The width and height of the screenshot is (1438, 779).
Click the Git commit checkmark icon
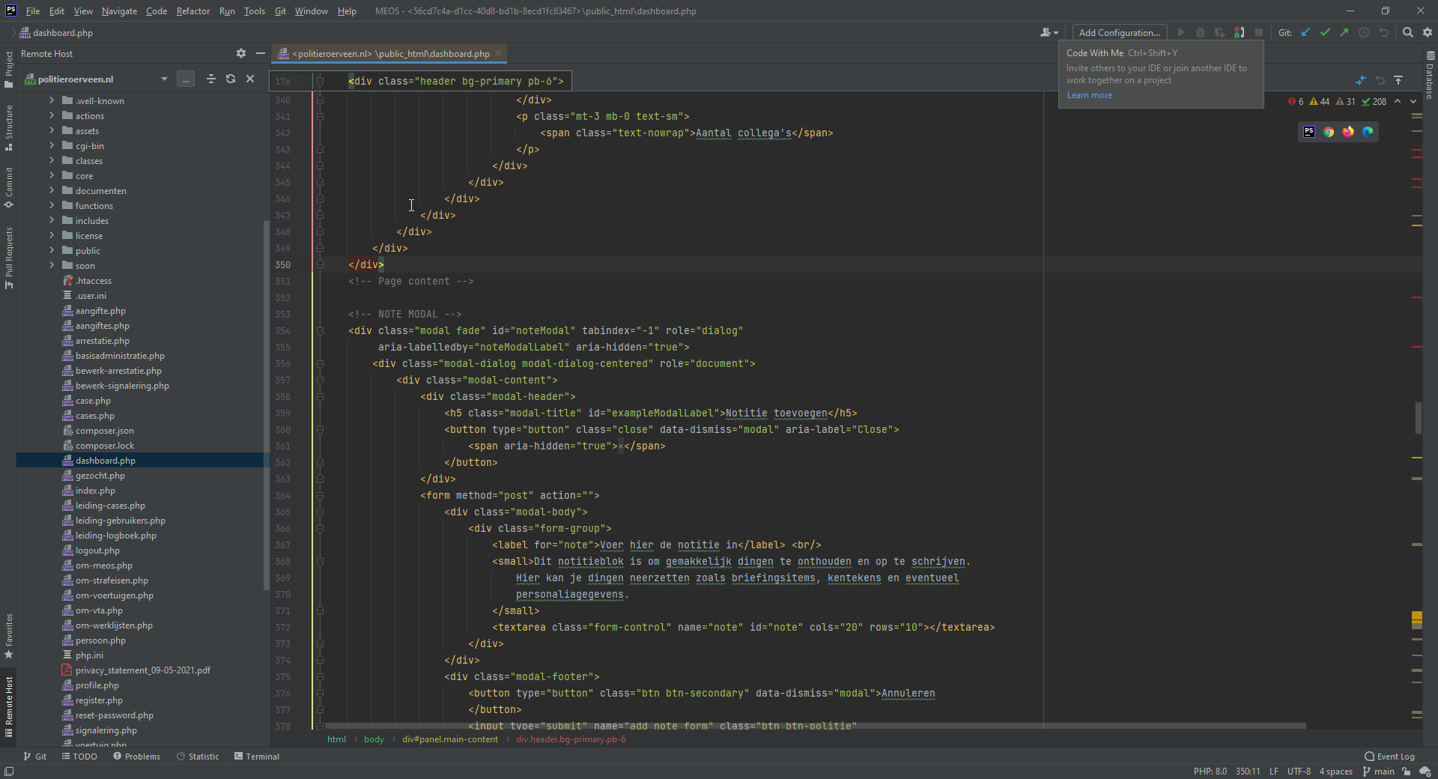click(x=1325, y=32)
